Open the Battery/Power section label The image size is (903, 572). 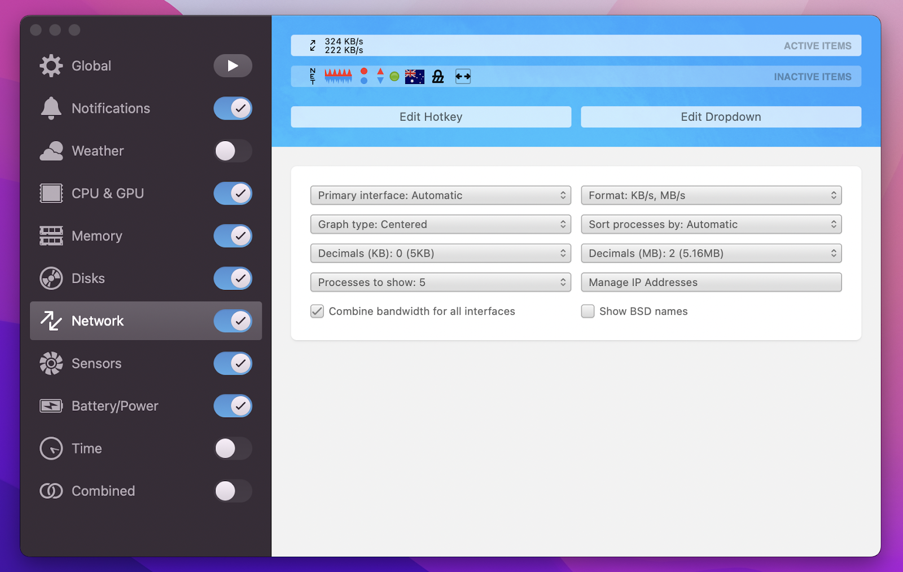point(115,406)
